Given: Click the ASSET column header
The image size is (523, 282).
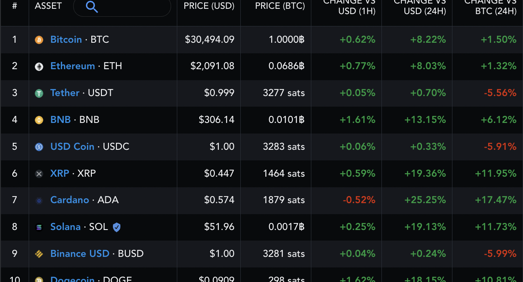Looking at the screenshot, I should [49, 6].
